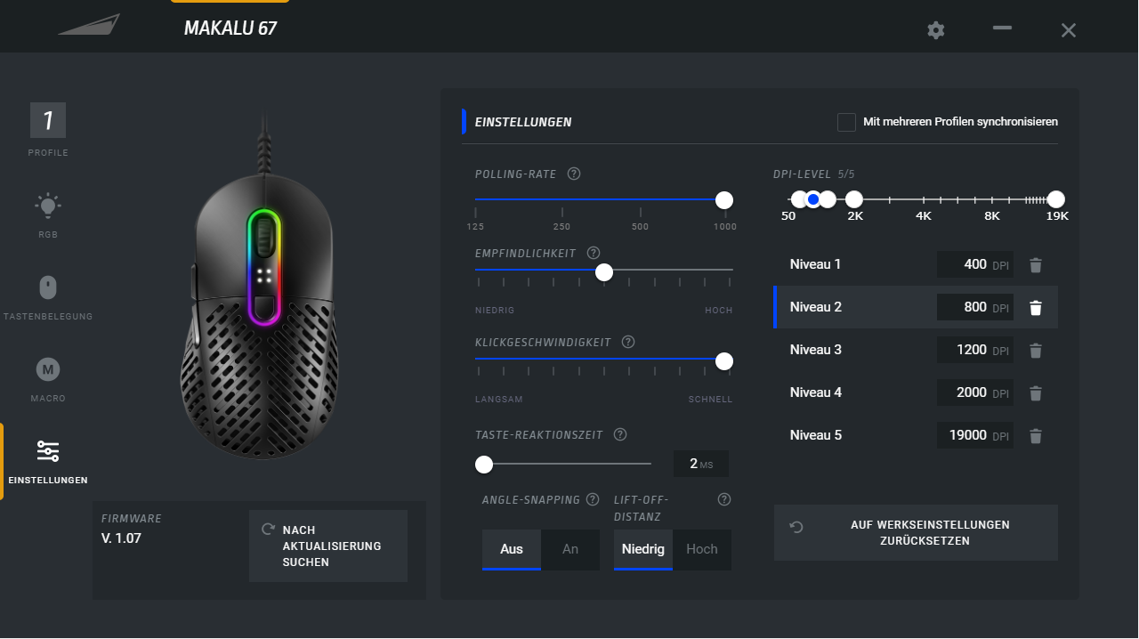This screenshot has width=1139, height=639.
Task: Show help for Taste-Reaktionszeit
Action: click(x=620, y=434)
